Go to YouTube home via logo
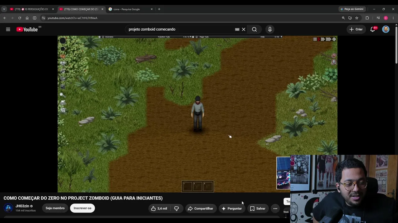The height and width of the screenshot is (223, 398). pyautogui.click(x=27, y=29)
